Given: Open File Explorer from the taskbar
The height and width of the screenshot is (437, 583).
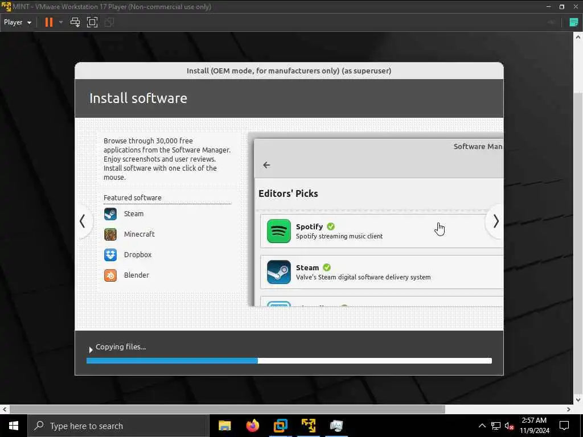Looking at the screenshot, I should (x=224, y=426).
